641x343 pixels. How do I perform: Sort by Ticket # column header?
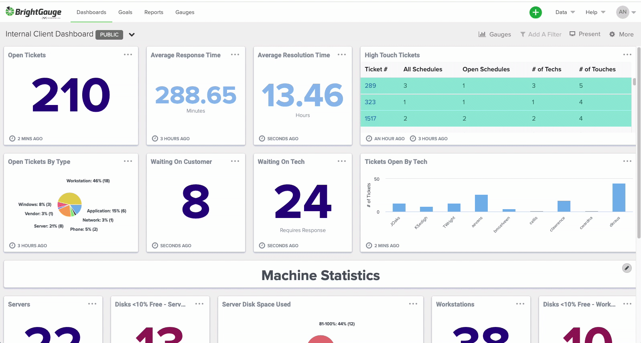click(x=376, y=69)
